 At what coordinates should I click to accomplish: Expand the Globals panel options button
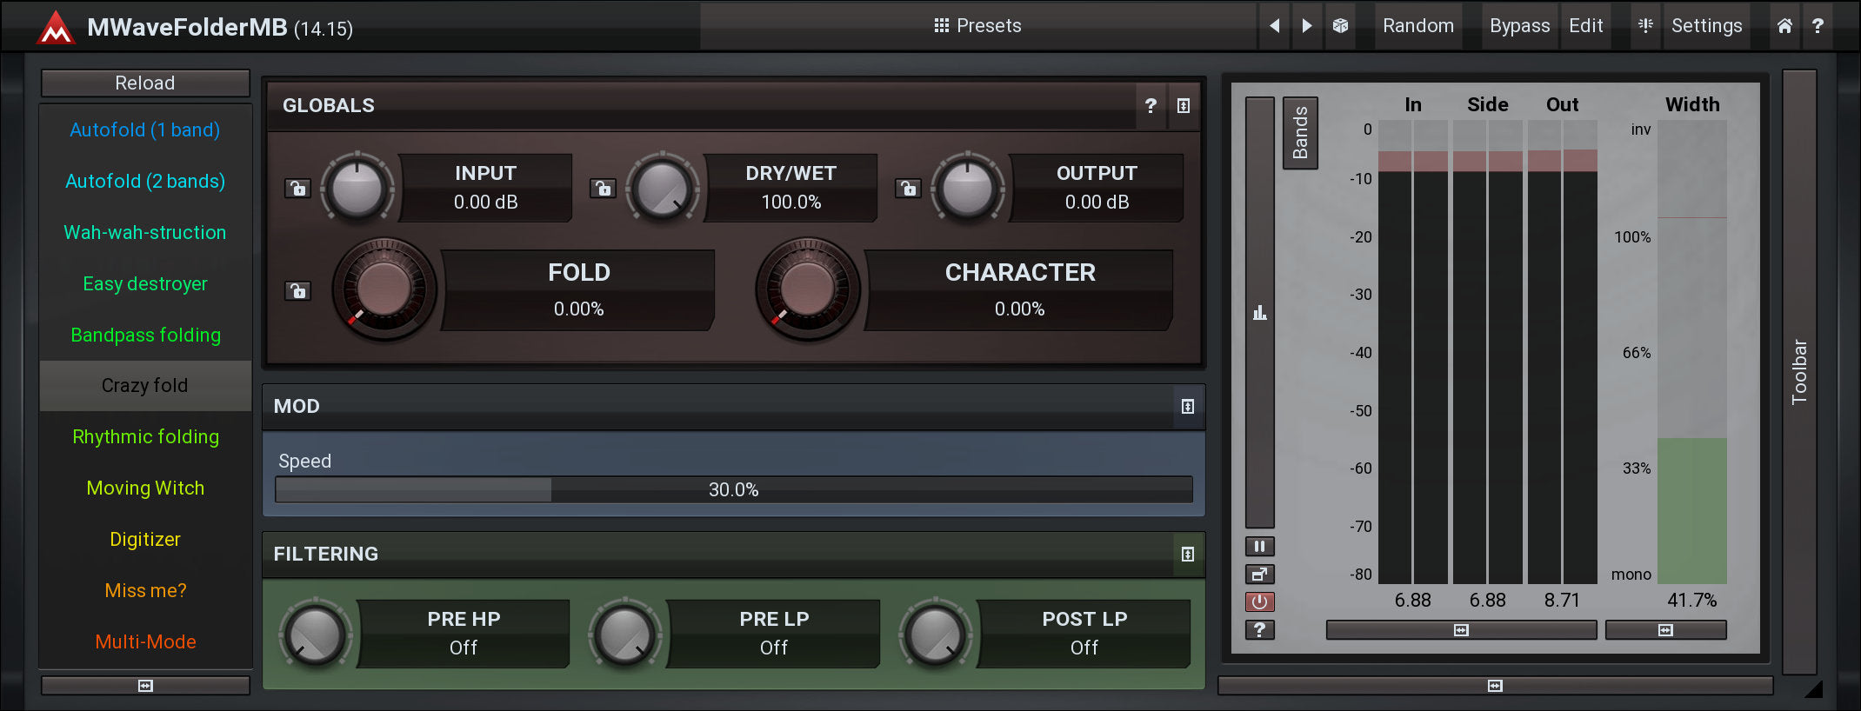coord(1184,106)
